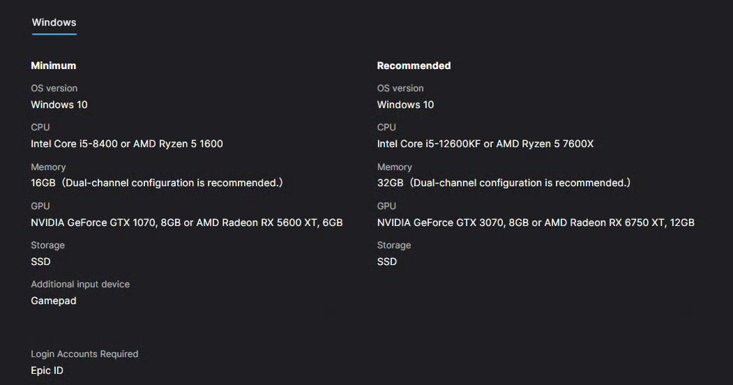Click minimum OS version Windows 10 text
Viewport: 733px width, 385px height.
tap(59, 105)
